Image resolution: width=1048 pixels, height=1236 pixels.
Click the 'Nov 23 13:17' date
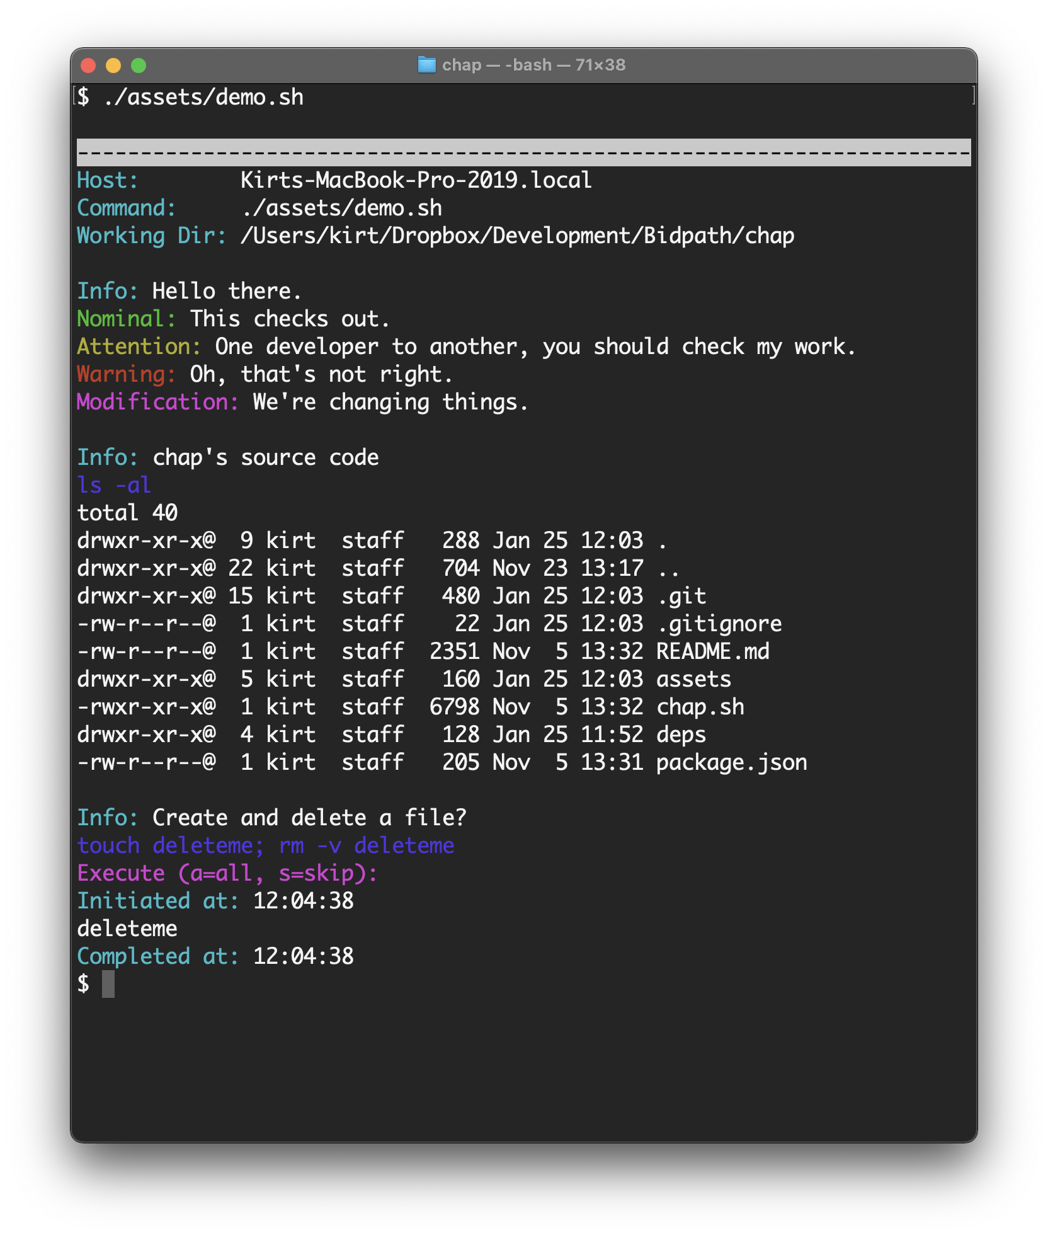[x=568, y=568]
